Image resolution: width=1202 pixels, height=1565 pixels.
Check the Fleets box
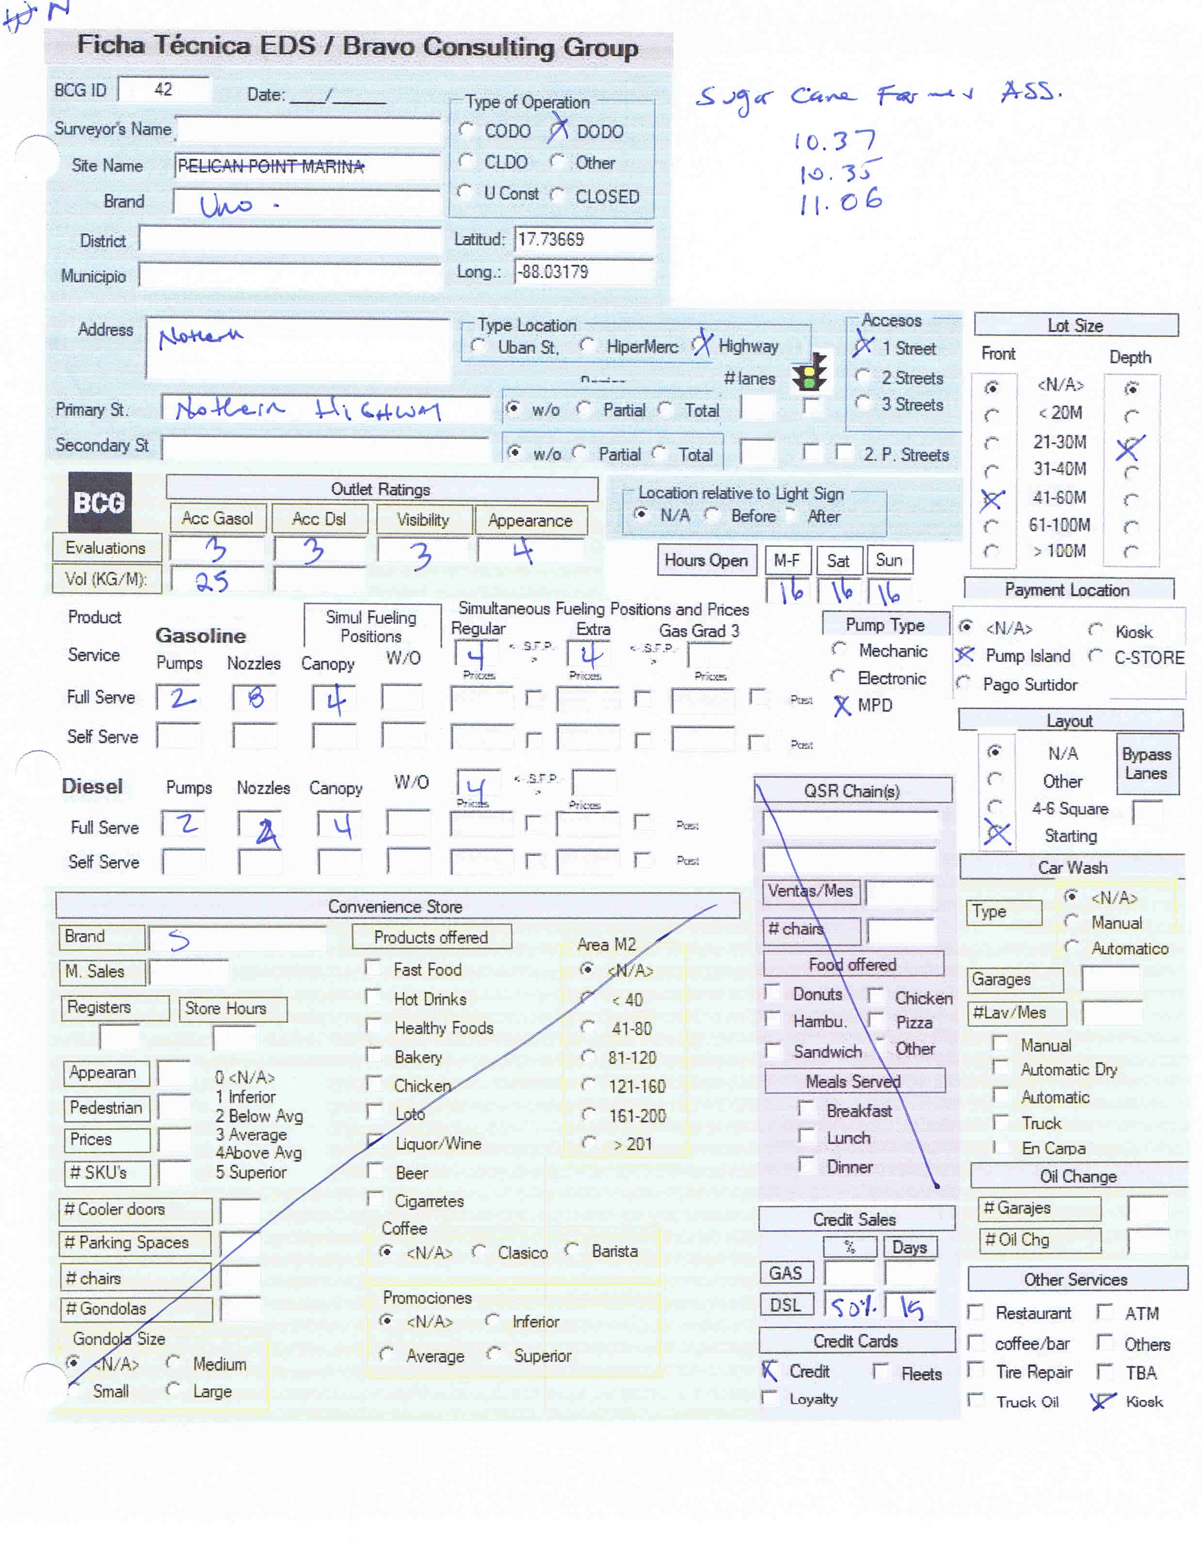point(881,1371)
